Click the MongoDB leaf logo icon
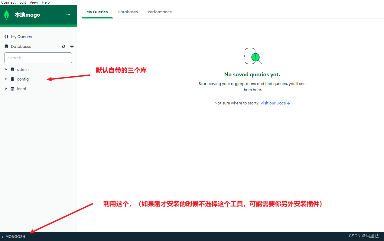 6,15
